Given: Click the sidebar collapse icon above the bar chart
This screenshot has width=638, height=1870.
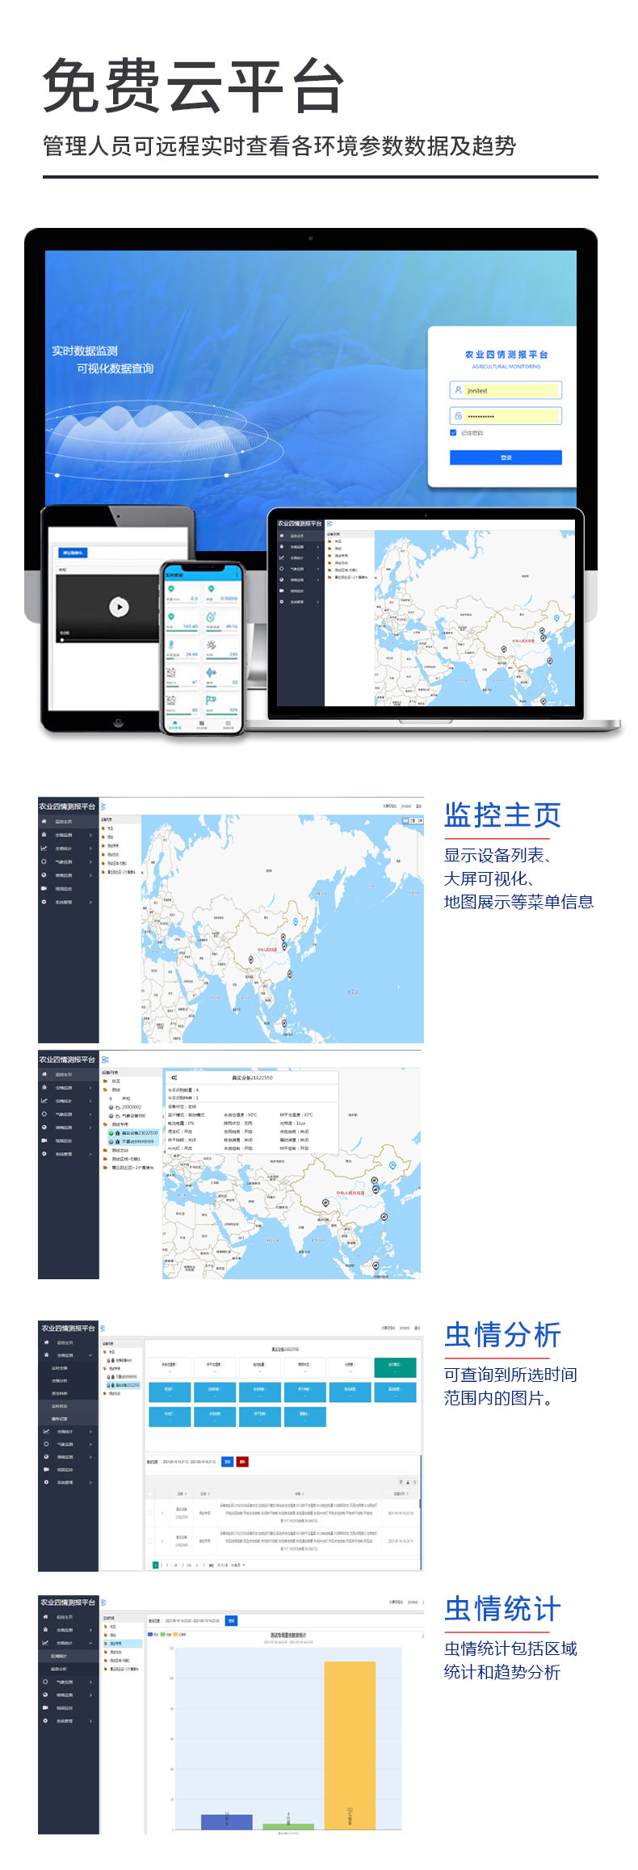Looking at the screenshot, I should pyautogui.click(x=103, y=1602).
